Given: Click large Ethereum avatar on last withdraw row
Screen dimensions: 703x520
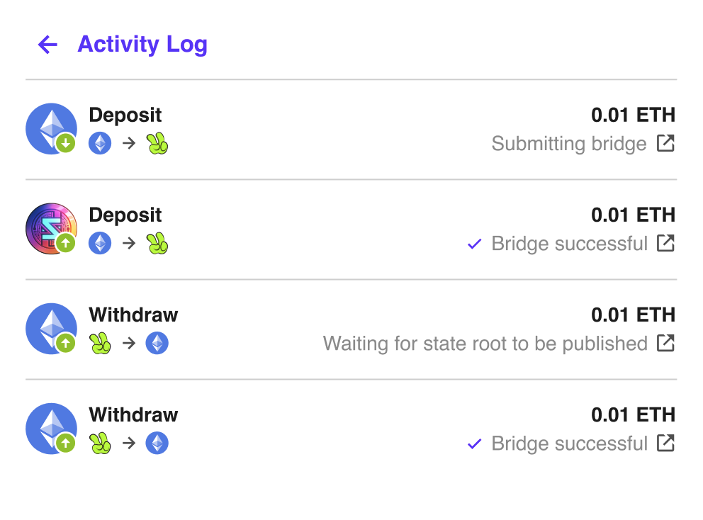Looking at the screenshot, I should pyautogui.click(x=51, y=429).
